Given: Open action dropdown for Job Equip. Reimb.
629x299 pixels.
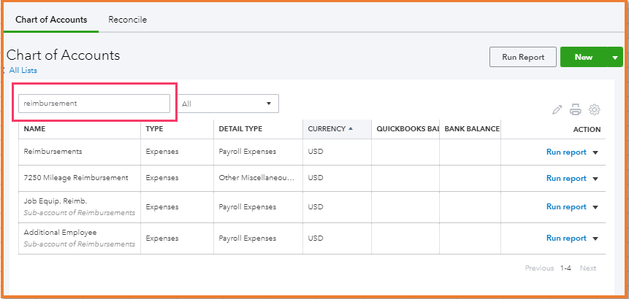Looking at the screenshot, I should [x=595, y=207].
